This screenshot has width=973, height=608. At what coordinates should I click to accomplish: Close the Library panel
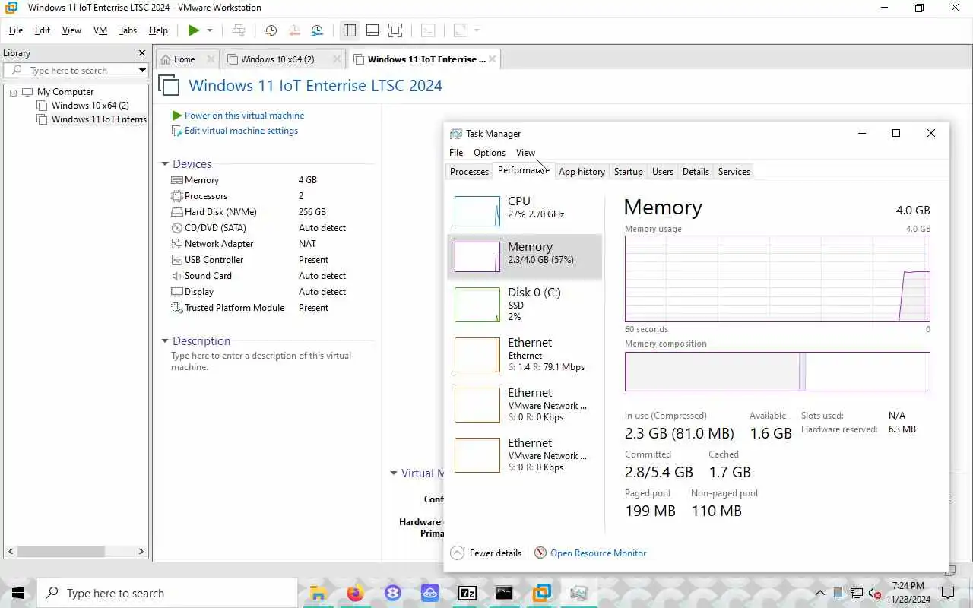pyautogui.click(x=141, y=53)
